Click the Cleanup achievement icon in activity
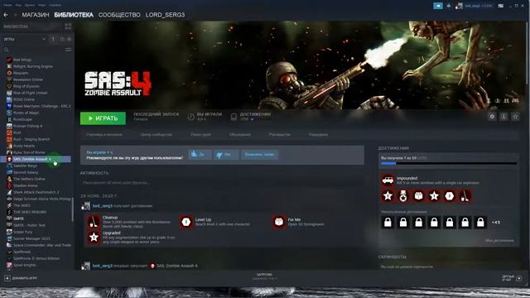 94,222
